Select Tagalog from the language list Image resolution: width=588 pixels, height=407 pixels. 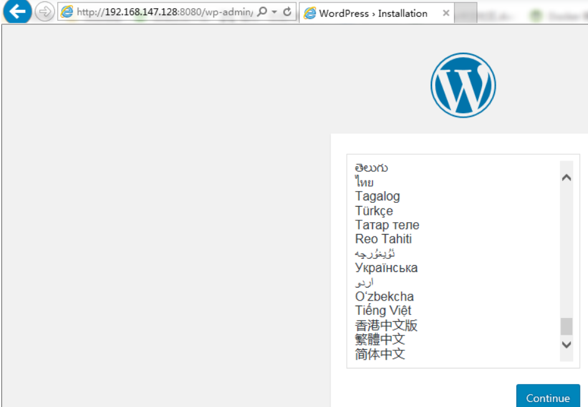pos(378,196)
